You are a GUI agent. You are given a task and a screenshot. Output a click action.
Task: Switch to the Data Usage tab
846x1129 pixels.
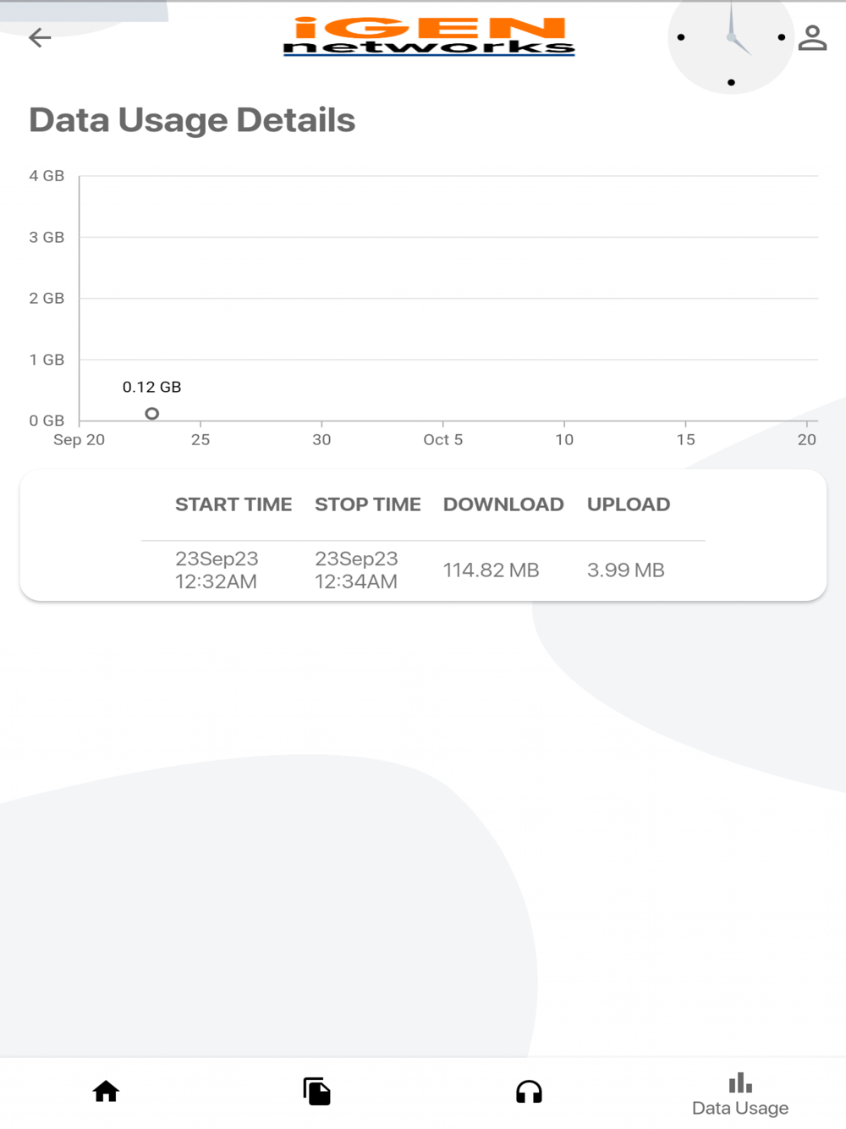740,1108
